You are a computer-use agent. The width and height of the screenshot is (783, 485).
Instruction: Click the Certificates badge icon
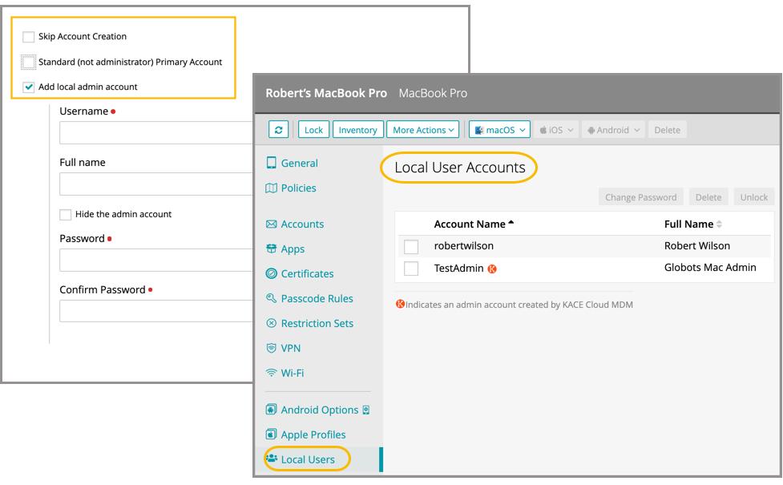coord(272,274)
